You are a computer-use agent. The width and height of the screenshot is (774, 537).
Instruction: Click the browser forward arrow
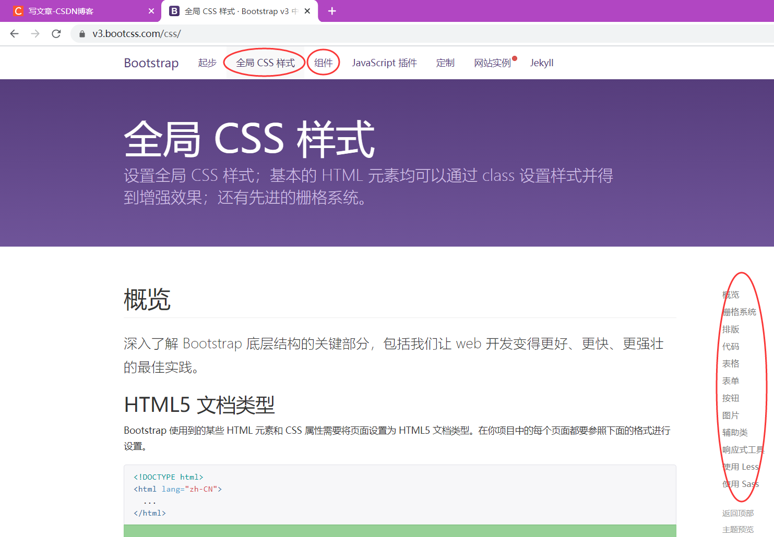click(x=35, y=34)
